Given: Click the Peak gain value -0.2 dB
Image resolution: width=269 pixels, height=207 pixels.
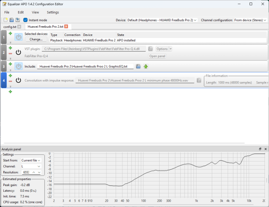Looking at the screenshot, I should pos(25,185).
